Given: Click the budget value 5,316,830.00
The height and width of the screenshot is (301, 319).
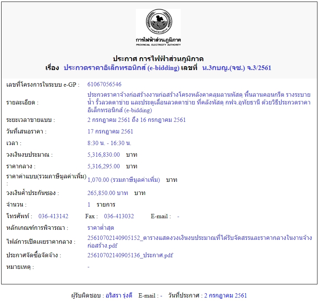Looking at the screenshot, I should point(104,155).
